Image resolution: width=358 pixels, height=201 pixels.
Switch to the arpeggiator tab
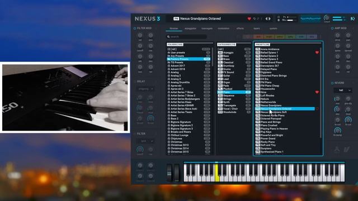click(x=190, y=28)
